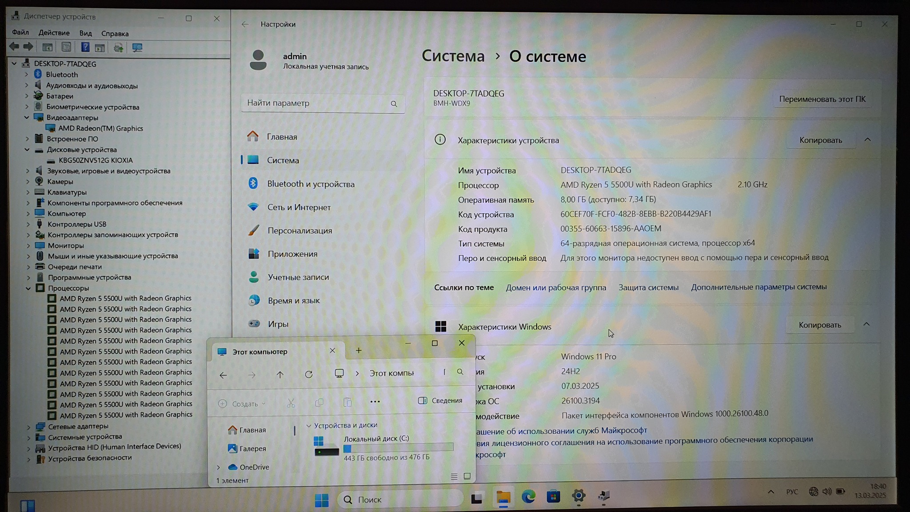Click the up arrow in File Explorer navigation
Screen dimensions: 910x512
[280, 375]
